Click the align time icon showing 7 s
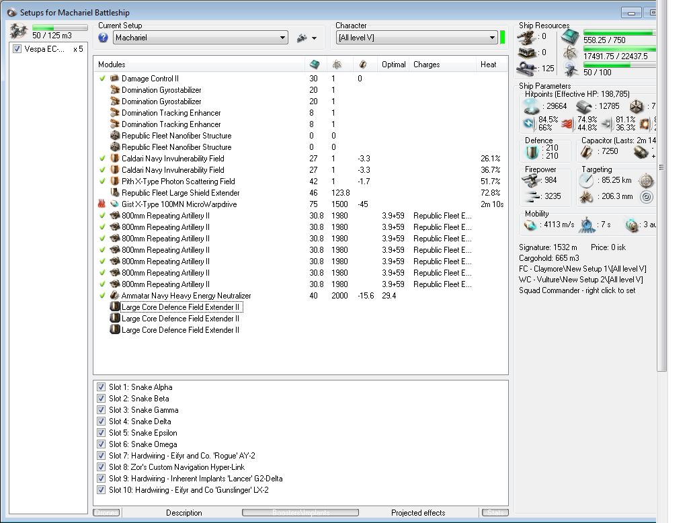The width and height of the screenshot is (693, 523). [587, 225]
